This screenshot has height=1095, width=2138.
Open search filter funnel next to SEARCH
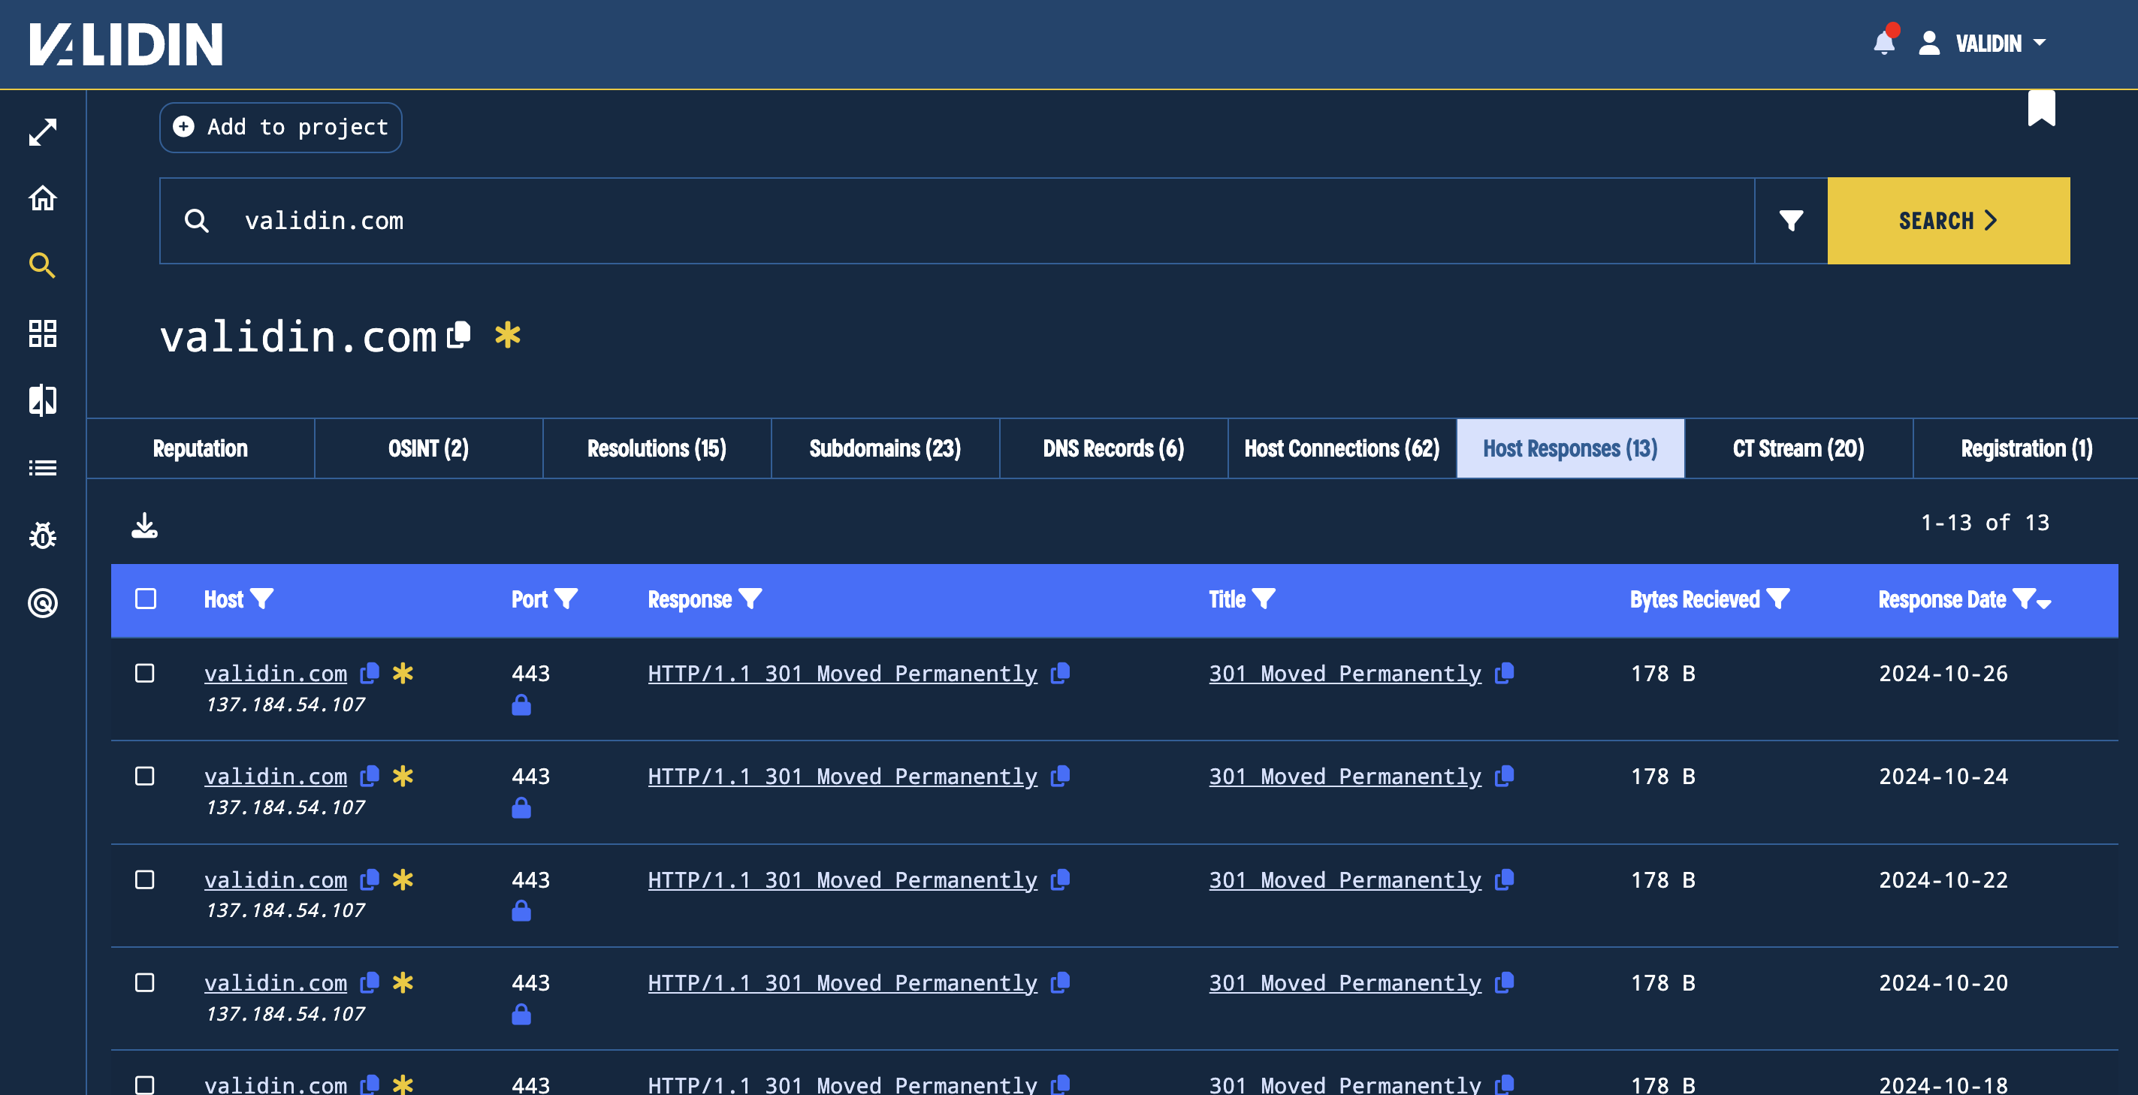click(x=1791, y=221)
